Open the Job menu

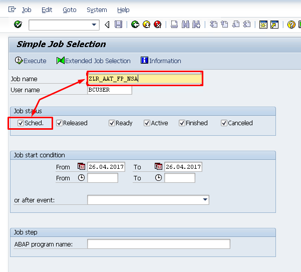[27, 10]
